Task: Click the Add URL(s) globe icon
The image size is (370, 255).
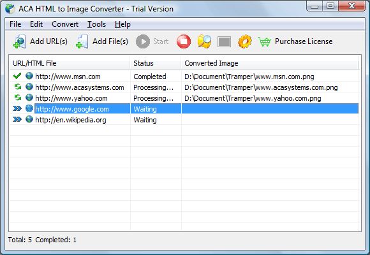Action: [x=20, y=41]
